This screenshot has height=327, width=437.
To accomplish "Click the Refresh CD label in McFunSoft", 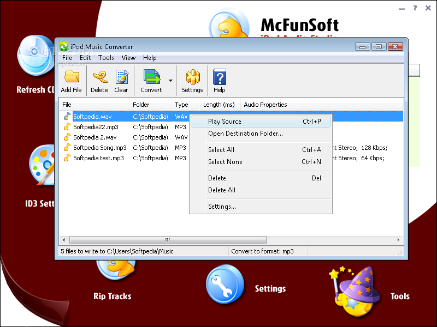I will click(x=36, y=90).
